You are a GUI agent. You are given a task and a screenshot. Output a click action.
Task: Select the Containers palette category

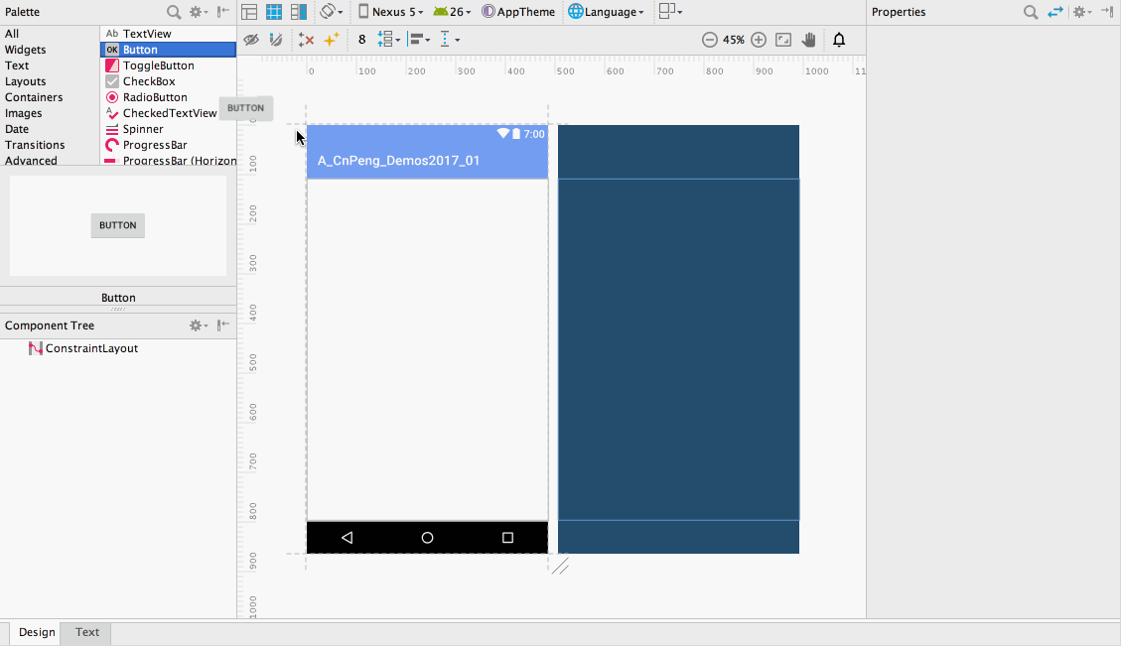(x=34, y=97)
